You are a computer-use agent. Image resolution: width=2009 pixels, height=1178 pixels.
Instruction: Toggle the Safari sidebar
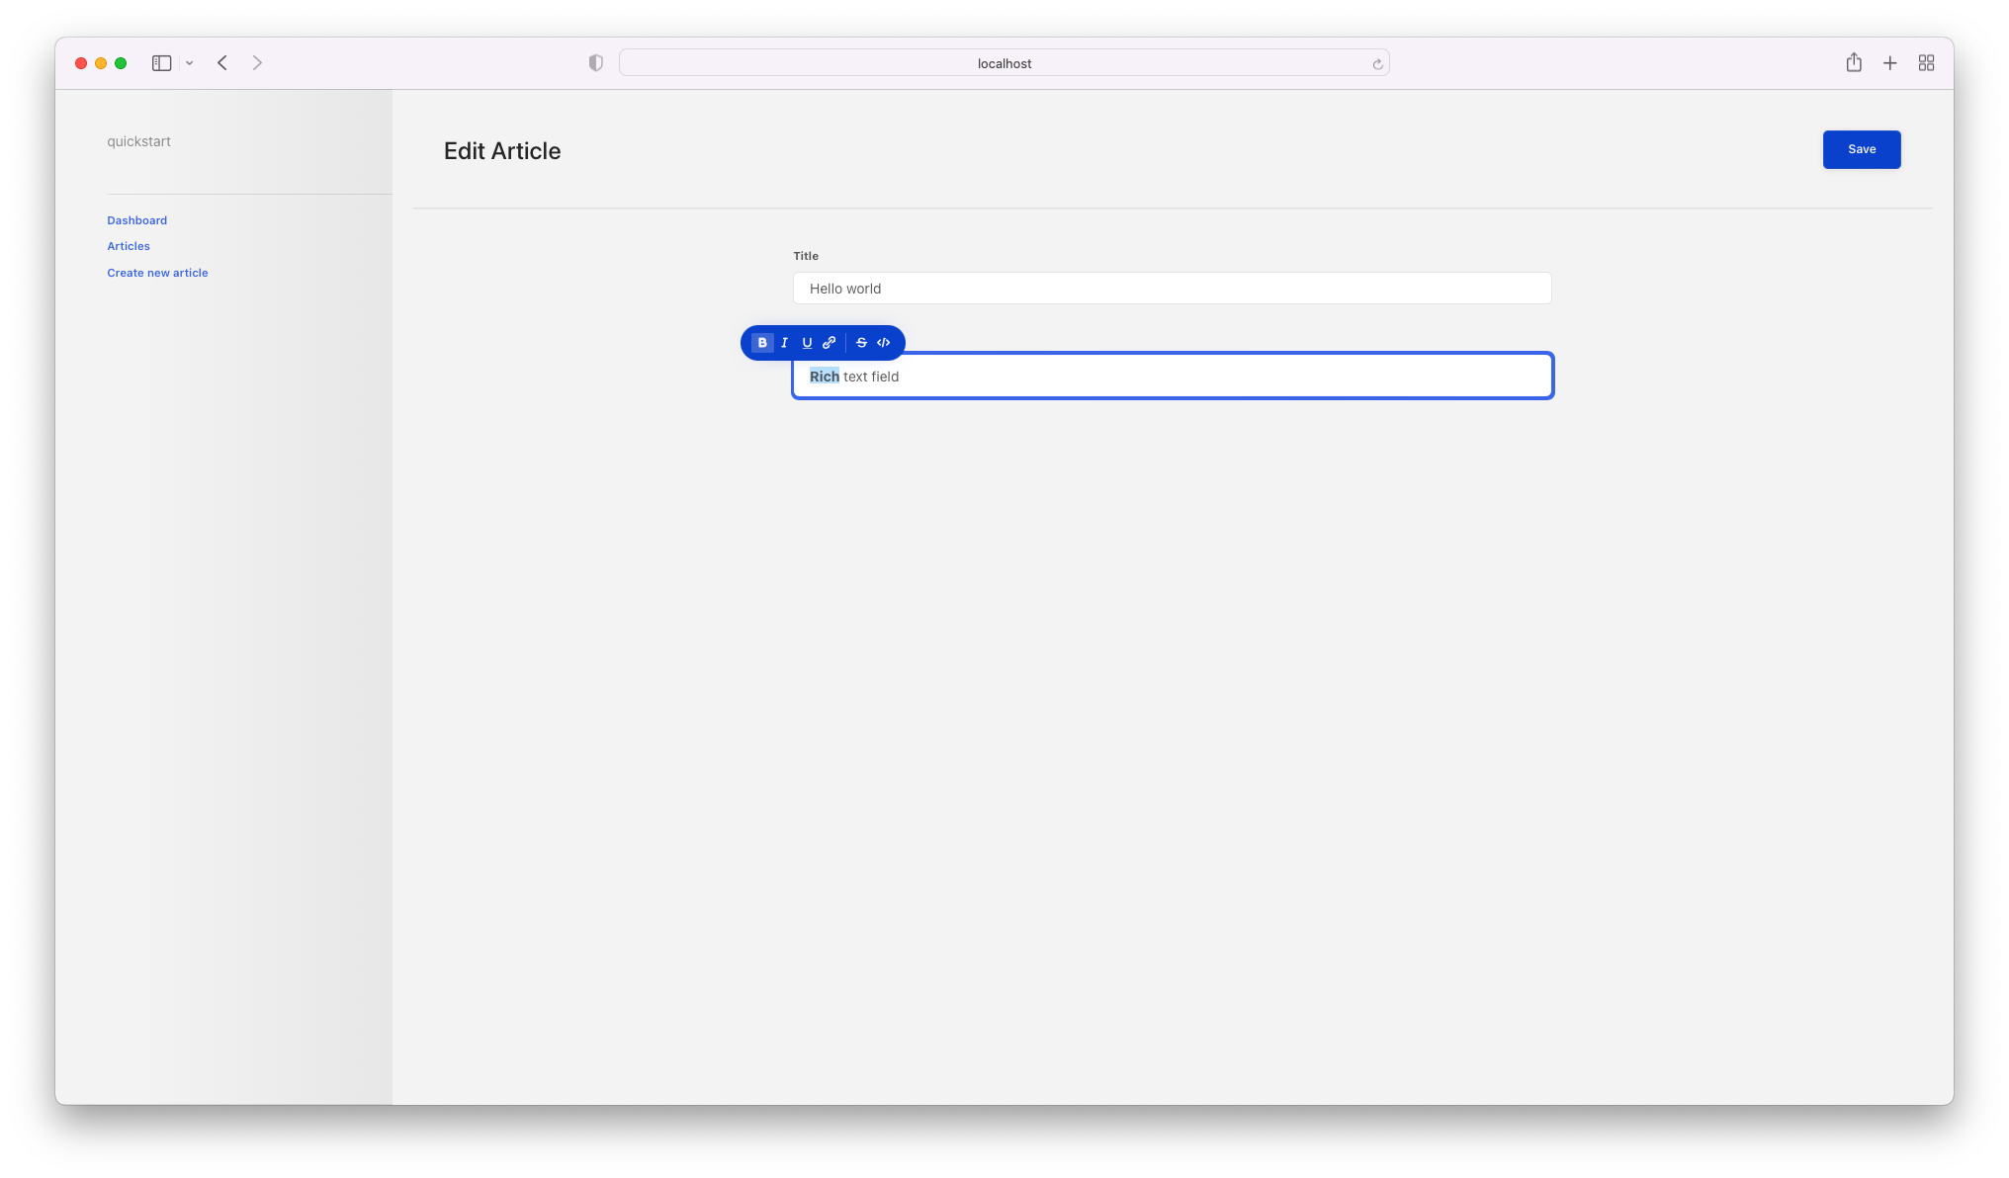pos(161,63)
